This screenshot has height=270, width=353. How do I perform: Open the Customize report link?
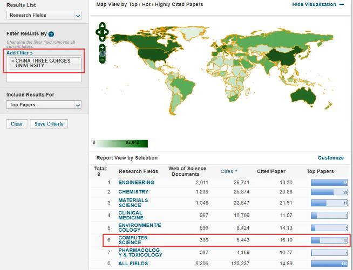(x=330, y=158)
